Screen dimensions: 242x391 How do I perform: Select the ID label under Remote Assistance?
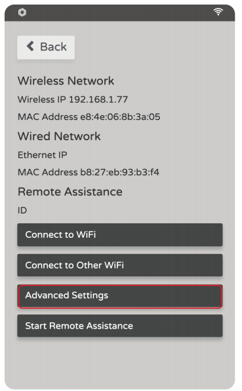click(x=22, y=210)
